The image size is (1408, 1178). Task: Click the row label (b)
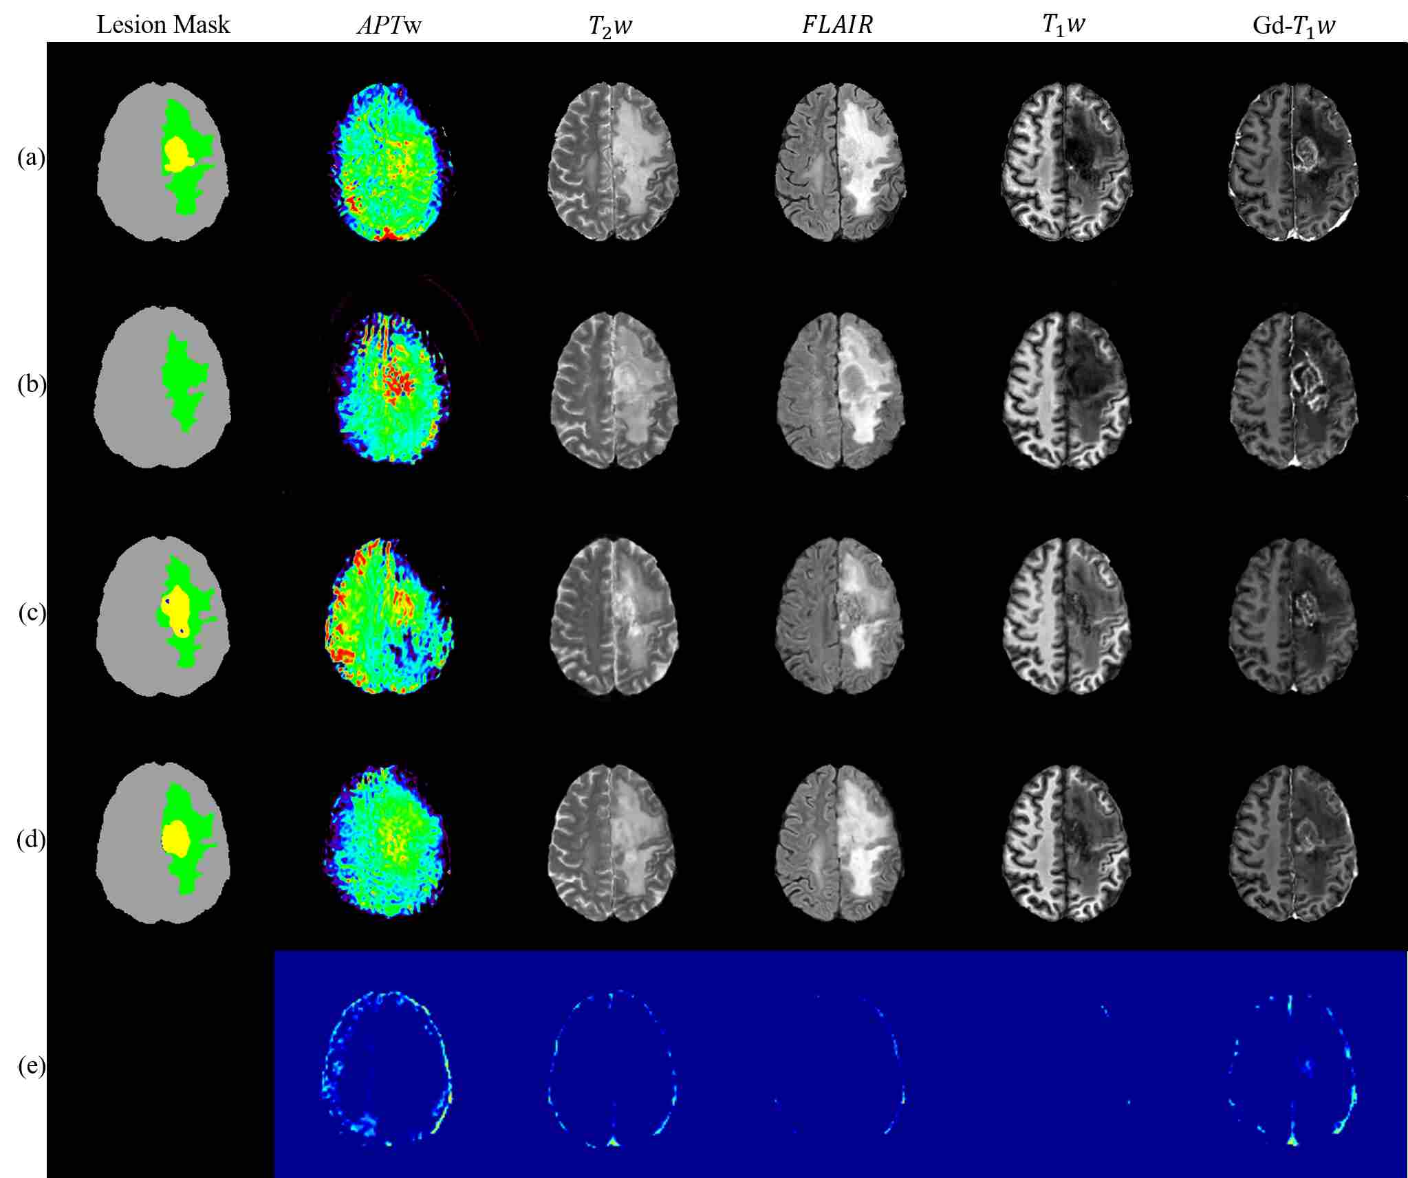31,385
